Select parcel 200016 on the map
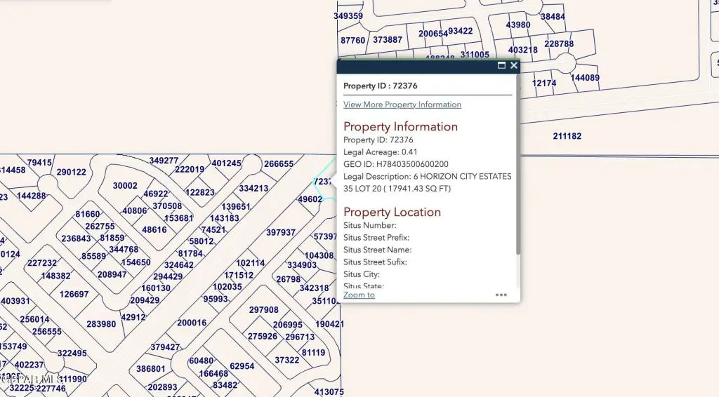This screenshot has height=397, width=719. (x=192, y=323)
